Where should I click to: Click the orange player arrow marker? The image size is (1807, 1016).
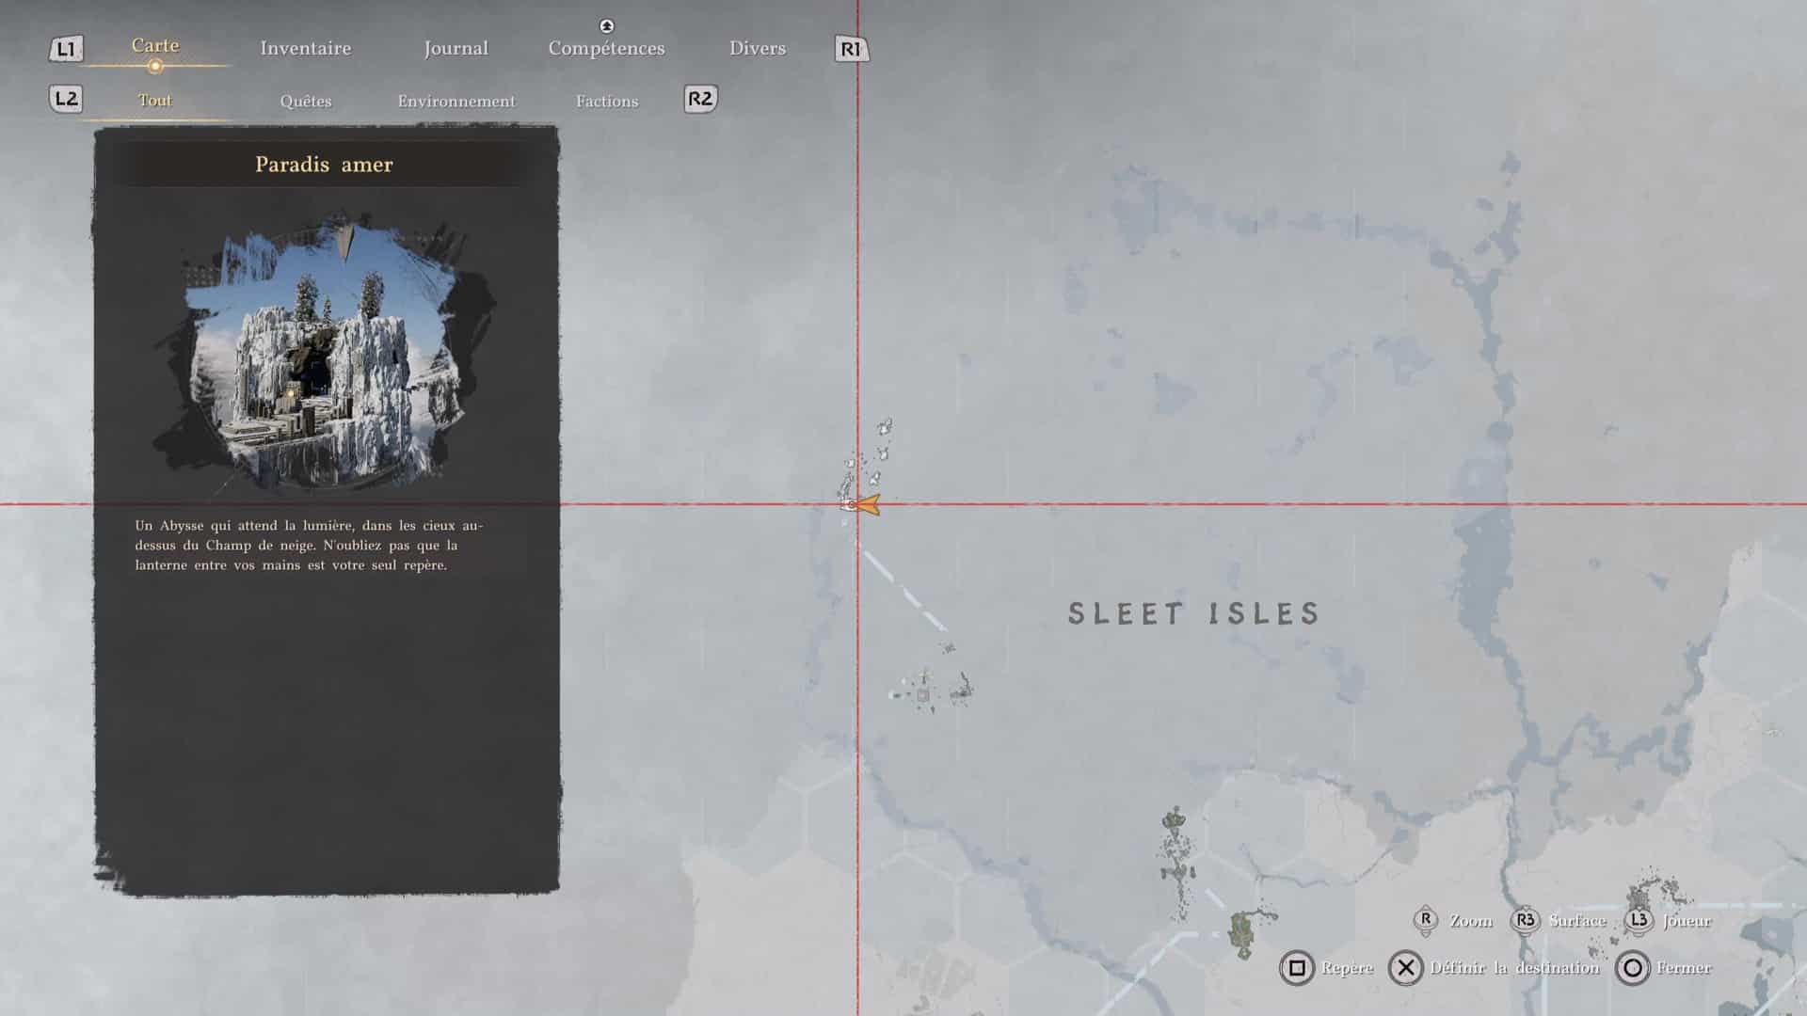tap(868, 505)
